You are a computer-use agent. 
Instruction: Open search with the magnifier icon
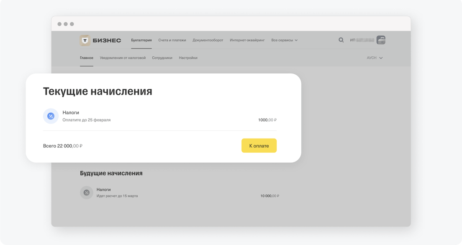341,40
